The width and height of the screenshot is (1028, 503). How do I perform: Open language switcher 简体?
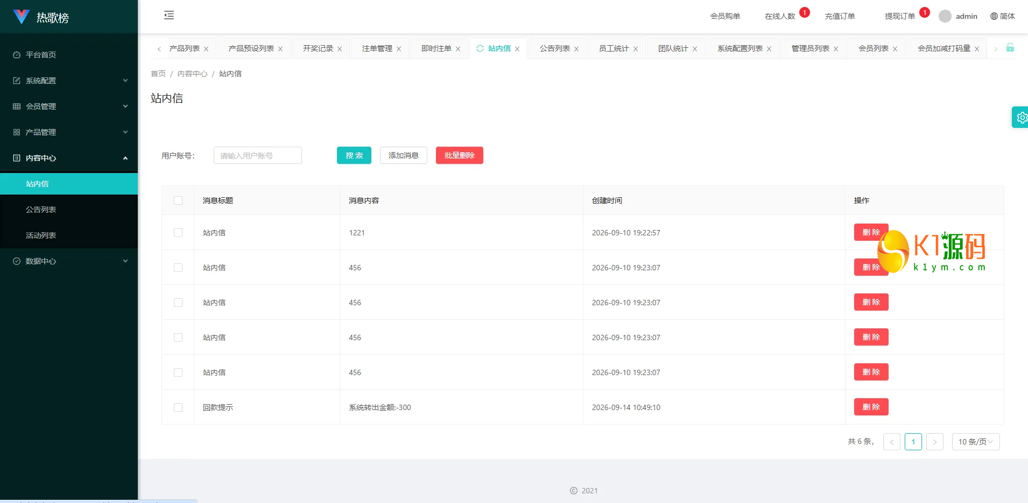coord(1003,16)
